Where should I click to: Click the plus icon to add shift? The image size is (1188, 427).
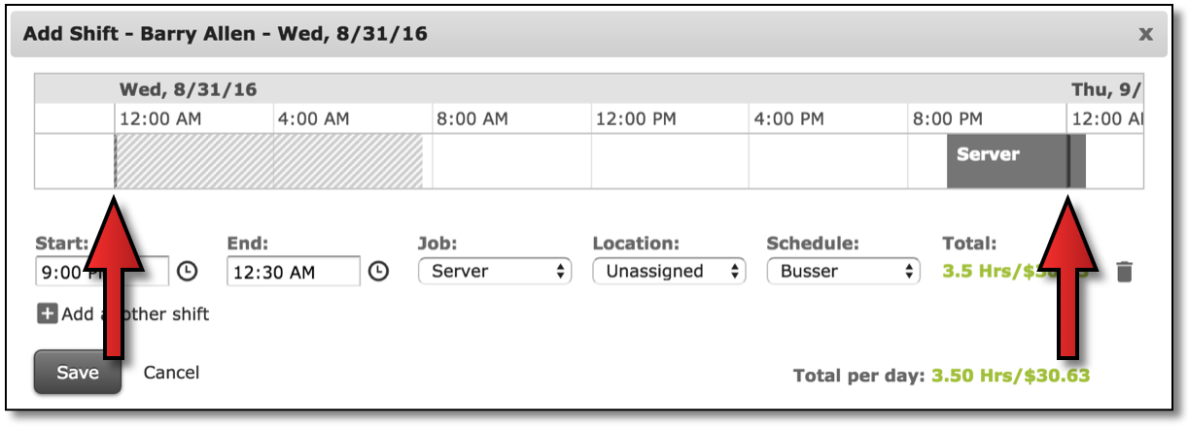click(47, 313)
